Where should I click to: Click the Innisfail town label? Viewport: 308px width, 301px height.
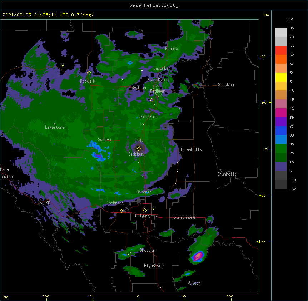point(148,117)
